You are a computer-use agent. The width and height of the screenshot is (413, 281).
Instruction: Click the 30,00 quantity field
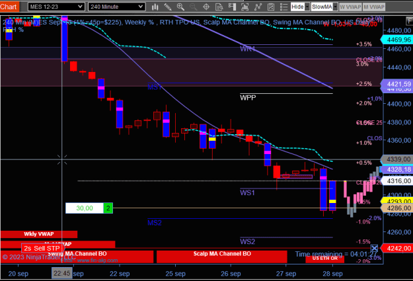pyautogui.click(x=85, y=208)
